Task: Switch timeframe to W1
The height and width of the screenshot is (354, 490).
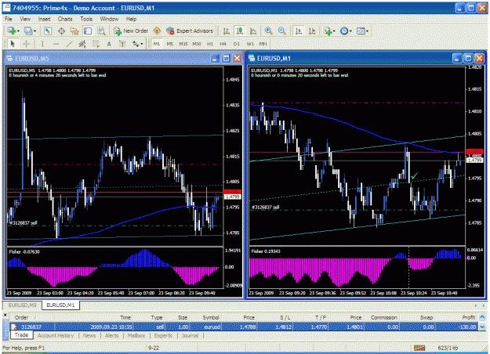Action: pos(250,44)
